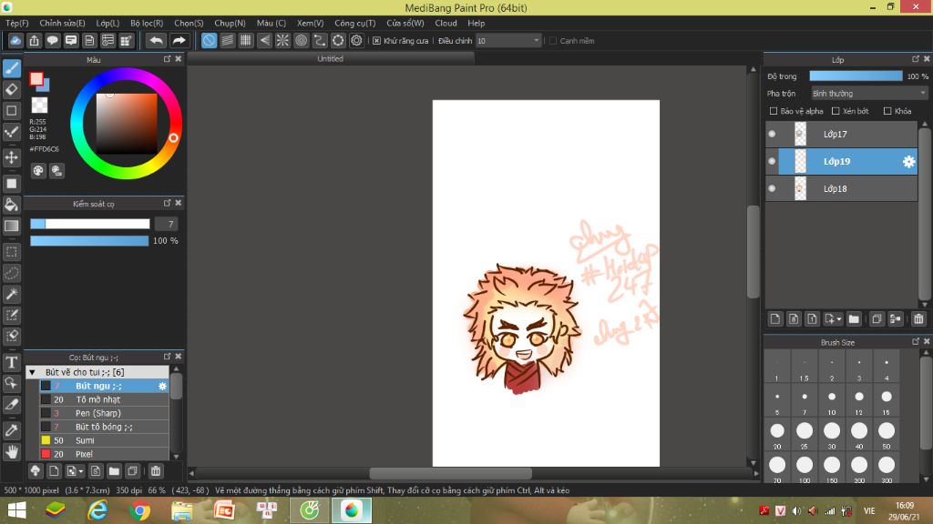Click the Undo arrow in toolbar

click(x=156, y=40)
